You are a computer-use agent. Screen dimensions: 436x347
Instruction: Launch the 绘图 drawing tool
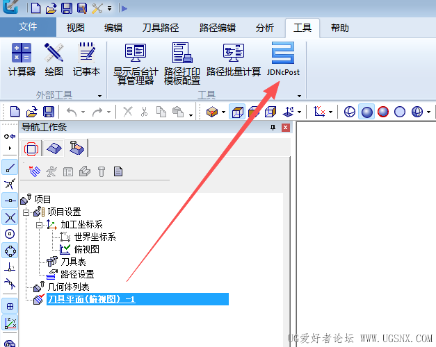[54, 60]
